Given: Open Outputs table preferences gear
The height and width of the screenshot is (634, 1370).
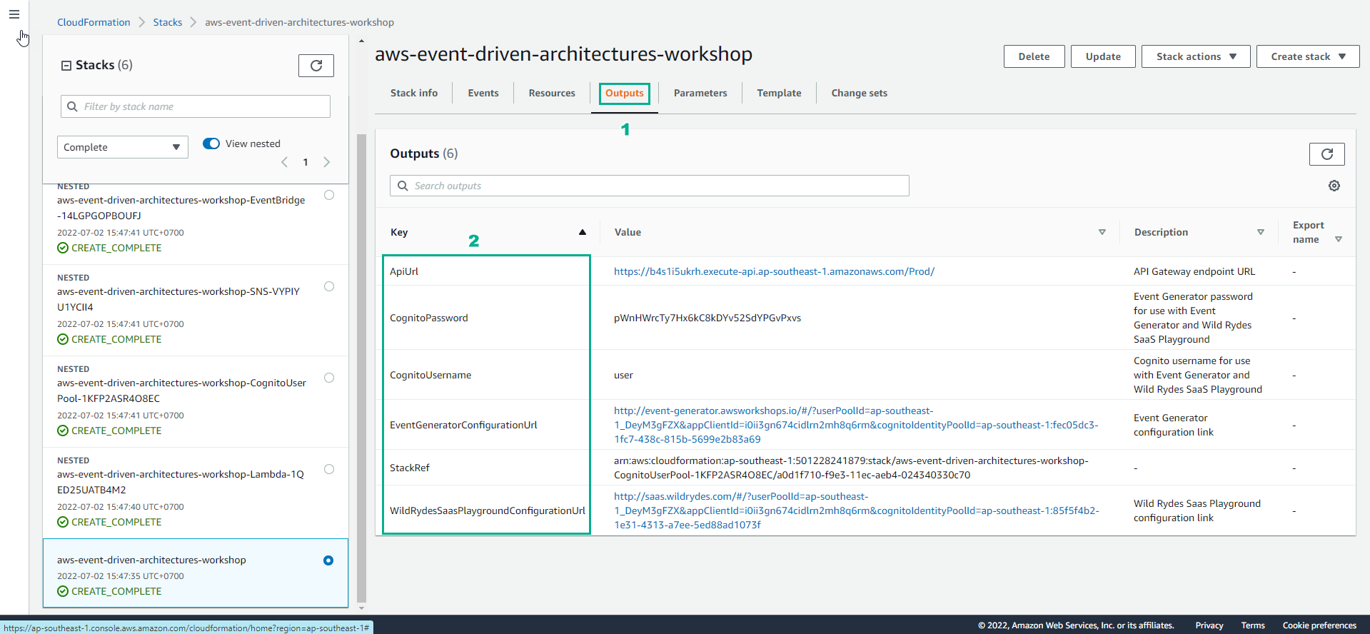Looking at the screenshot, I should pos(1334,186).
